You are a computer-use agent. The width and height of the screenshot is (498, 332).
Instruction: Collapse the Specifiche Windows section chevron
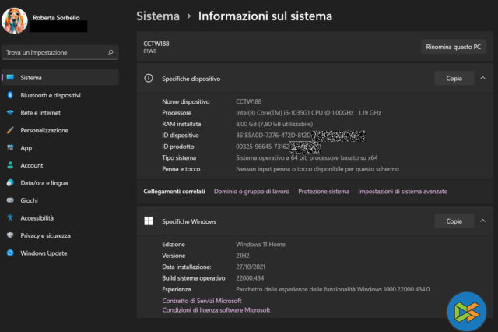point(482,221)
